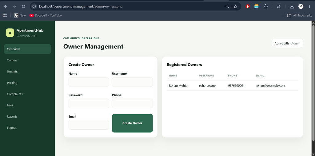Bookmark this page with the star icon

[235, 6]
